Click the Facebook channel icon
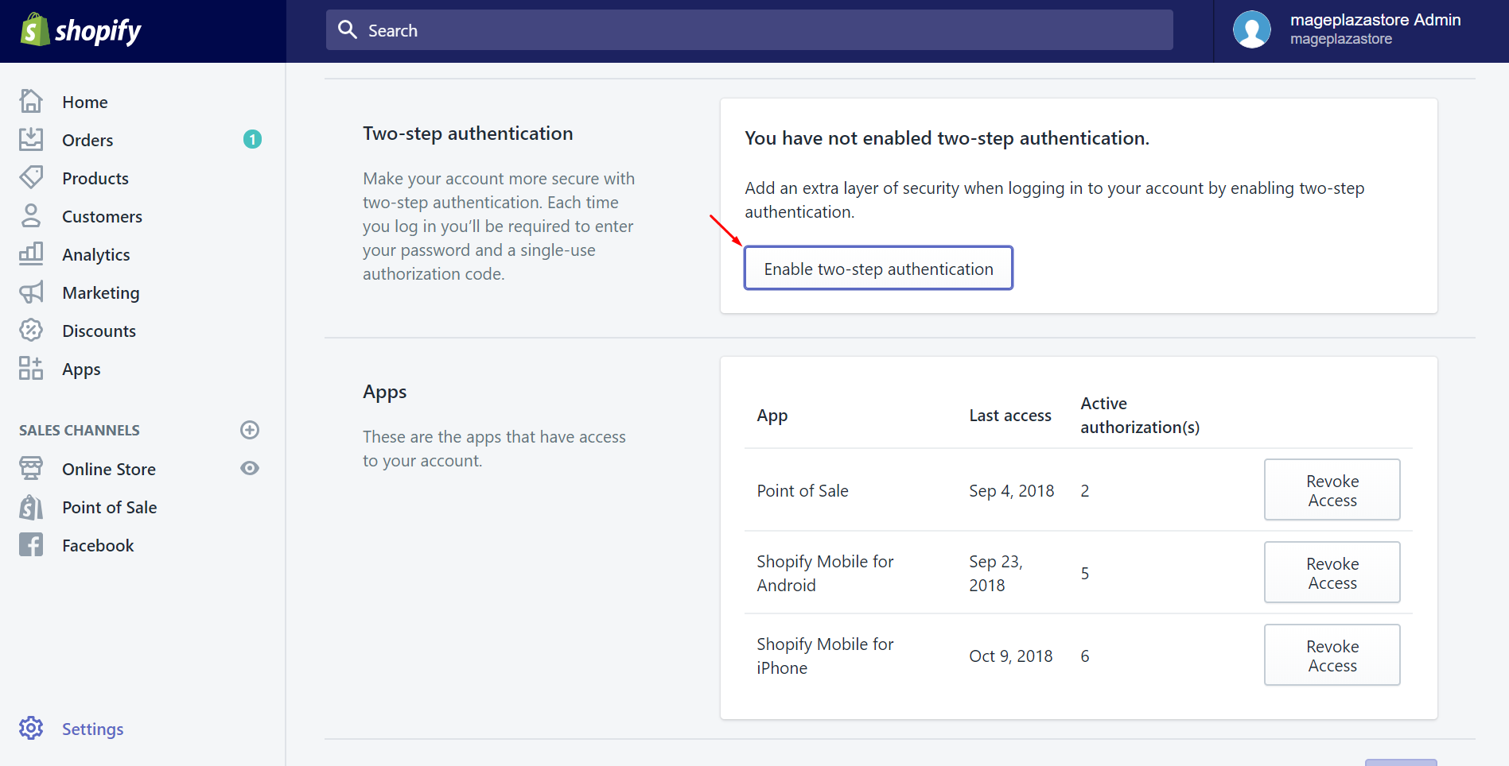1509x766 pixels. (x=31, y=544)
